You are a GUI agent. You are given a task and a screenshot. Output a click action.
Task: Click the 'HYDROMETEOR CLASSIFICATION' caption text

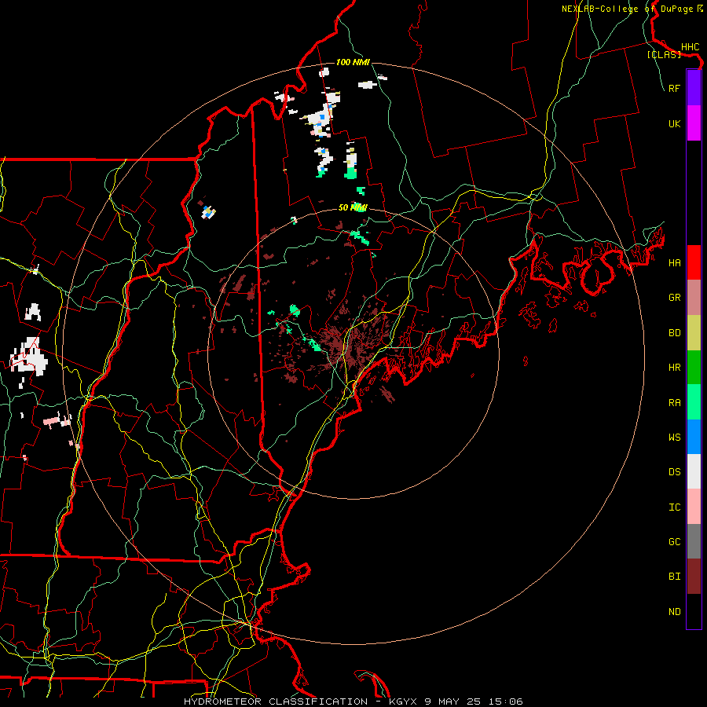[x=276, y=702]
